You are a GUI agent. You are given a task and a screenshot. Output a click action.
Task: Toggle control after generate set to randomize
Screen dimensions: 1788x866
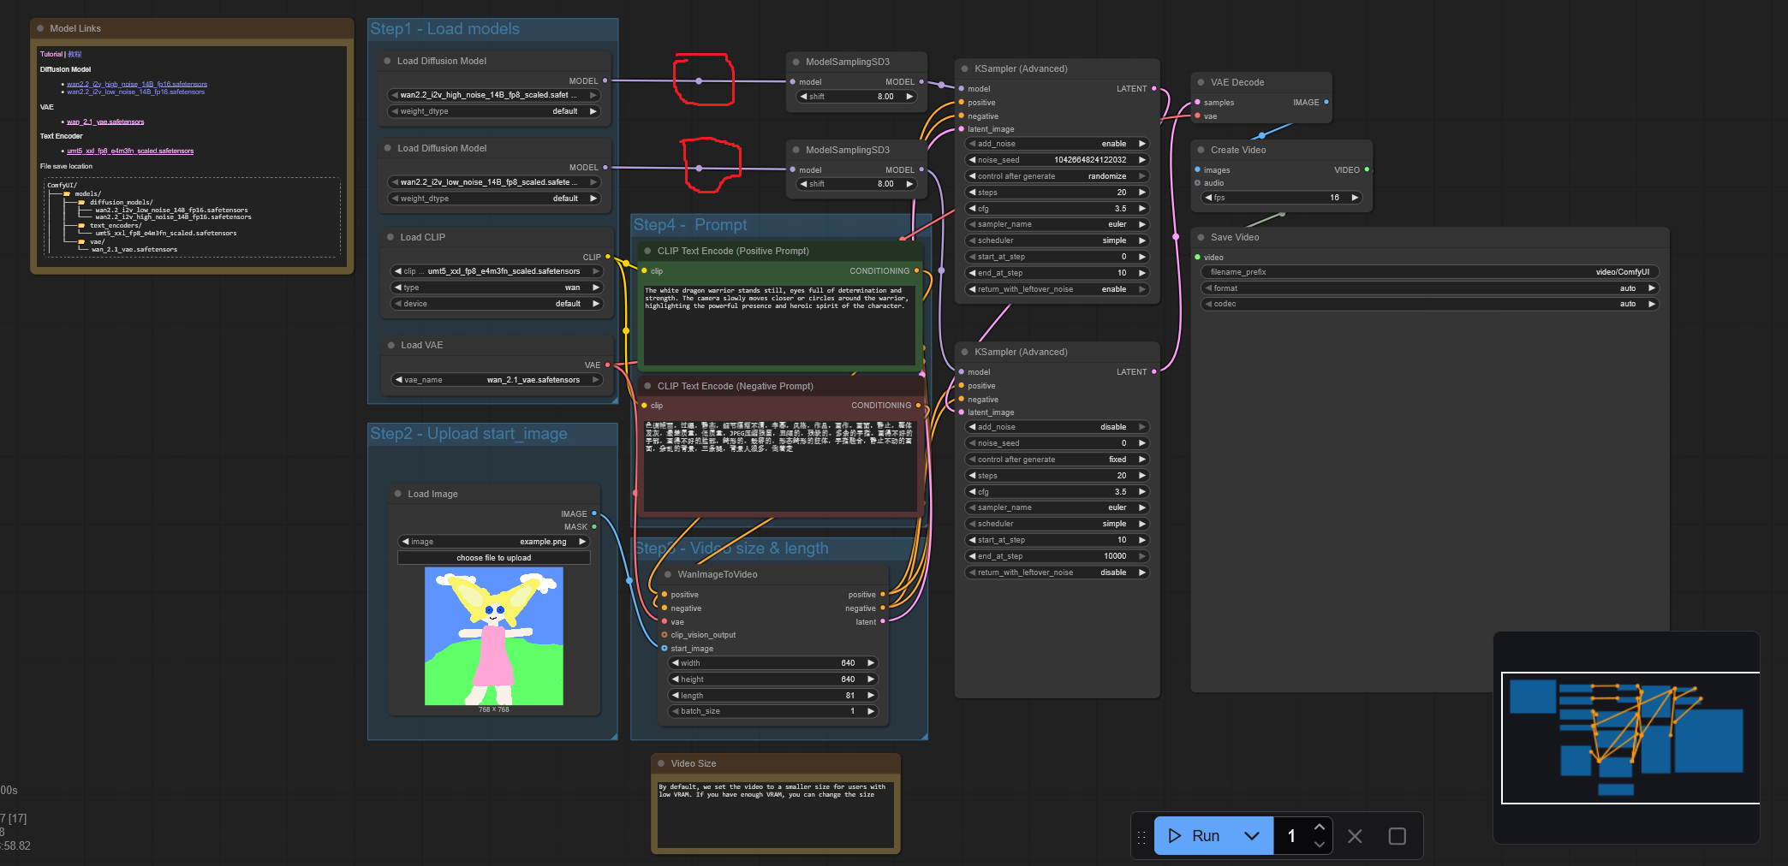click(1057, 176)
